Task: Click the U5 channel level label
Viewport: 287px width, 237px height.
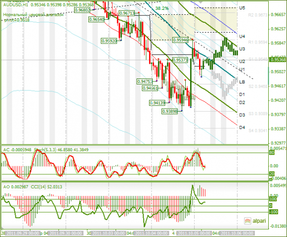Action: click(x=242, y=8)
